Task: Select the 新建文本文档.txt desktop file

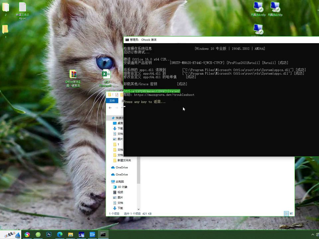Action: coord(22,11)
